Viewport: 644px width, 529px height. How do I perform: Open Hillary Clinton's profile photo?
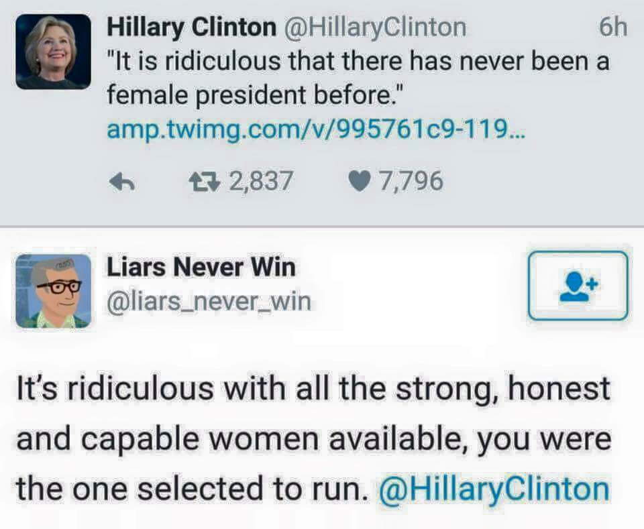click(x=54, y=52)
